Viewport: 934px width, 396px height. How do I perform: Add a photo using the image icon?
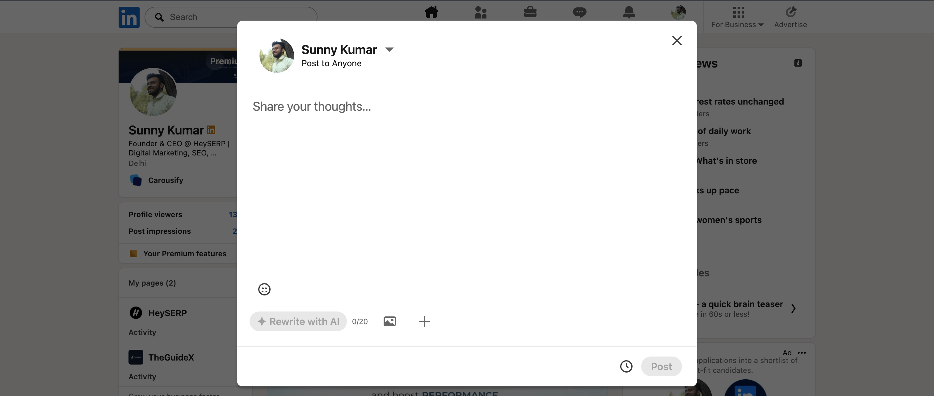coord(389,321)
